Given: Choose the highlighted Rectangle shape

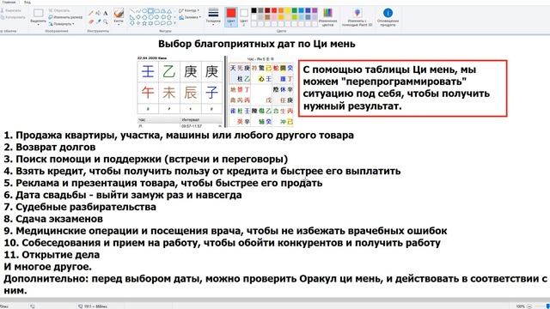Looking at the screenshot, I should pyautogui.click(x=150, y=11).
